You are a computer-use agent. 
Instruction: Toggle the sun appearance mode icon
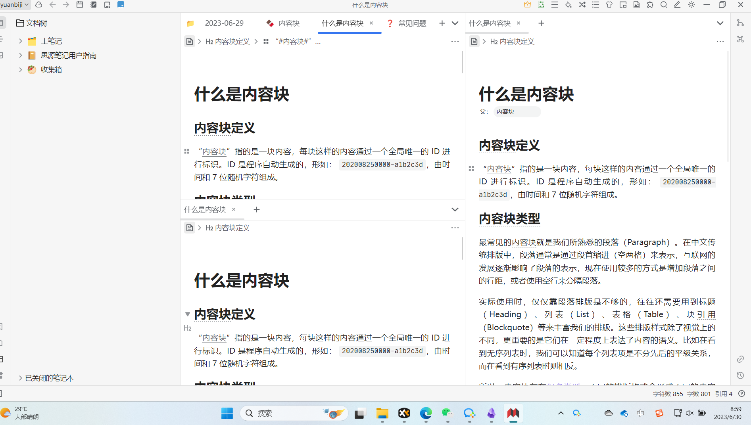[x=691, y=5]
